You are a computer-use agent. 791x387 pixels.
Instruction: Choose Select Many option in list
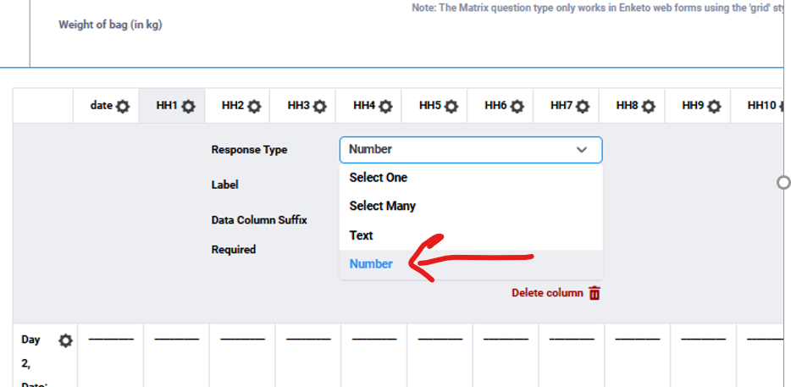(382, 206)
